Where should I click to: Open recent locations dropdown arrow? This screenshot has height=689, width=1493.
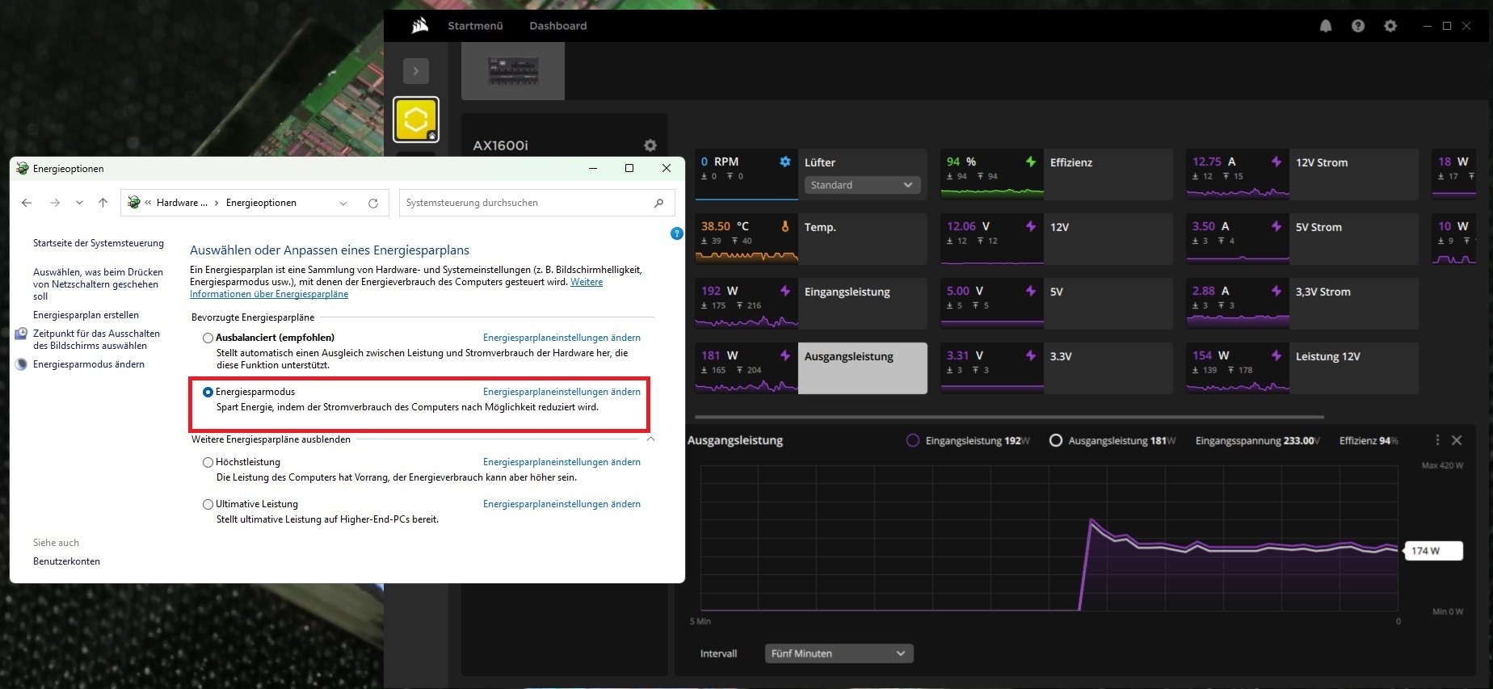pyautogui.click(x=79, y=203)
